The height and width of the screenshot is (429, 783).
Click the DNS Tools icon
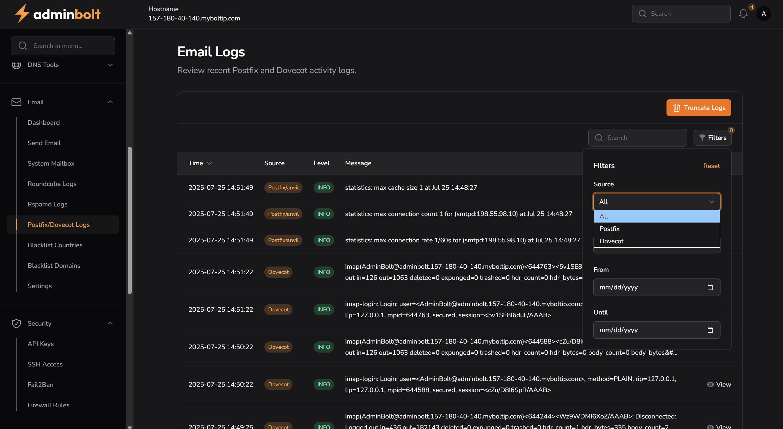point(16,65)
